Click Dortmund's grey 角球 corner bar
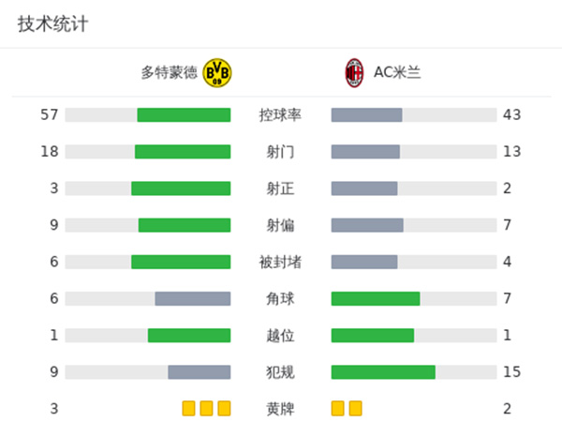Image resolution: width=562 pixels, height=422 pixels. point(193,298)
